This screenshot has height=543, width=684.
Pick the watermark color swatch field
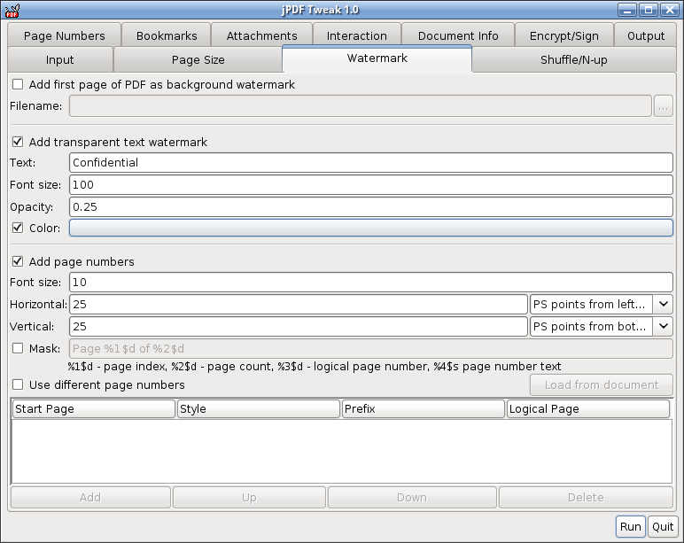click(x=371, y=228)
